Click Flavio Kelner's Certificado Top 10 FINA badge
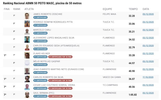 (60, 57)
